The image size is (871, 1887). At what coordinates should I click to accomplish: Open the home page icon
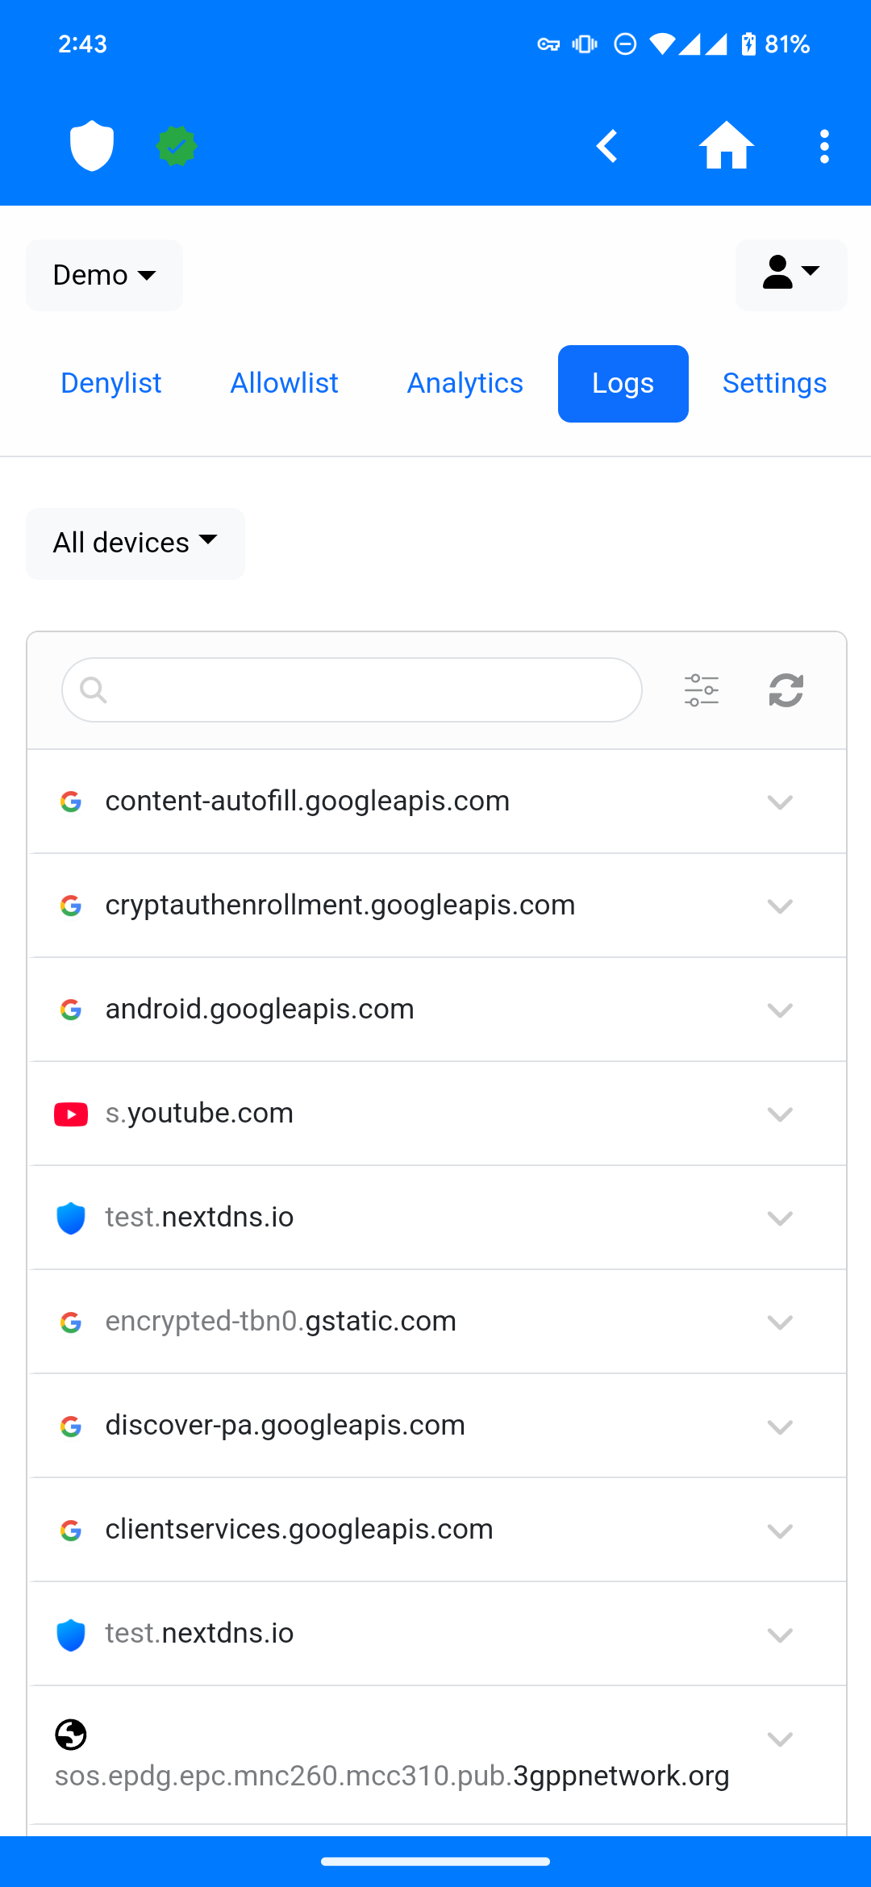726,146
